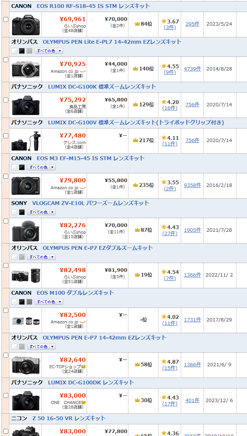Viewport: 247px width, 436px height.
Task: Open the すべての色 dropdown for CANON EOS M100
Action: 49,302
